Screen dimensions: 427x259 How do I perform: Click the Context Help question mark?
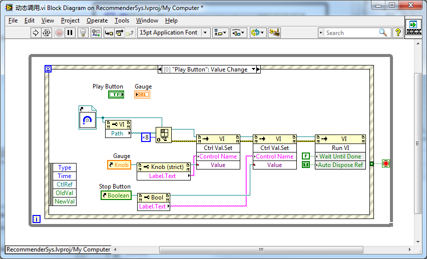click(398, 32)
